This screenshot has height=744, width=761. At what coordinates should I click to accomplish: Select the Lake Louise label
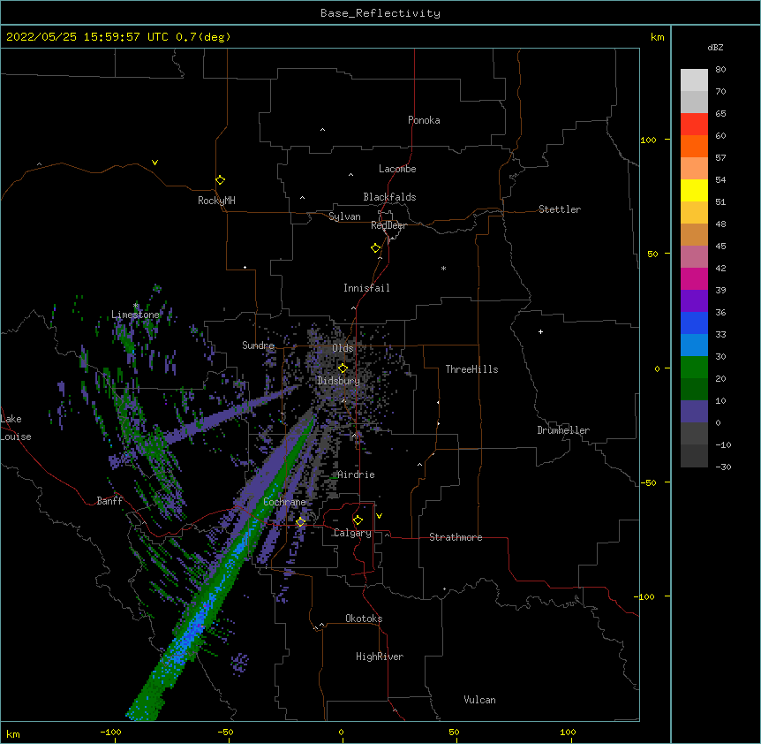14,428
